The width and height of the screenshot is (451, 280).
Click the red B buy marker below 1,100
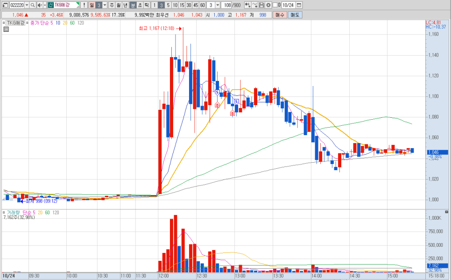[217, 105]
